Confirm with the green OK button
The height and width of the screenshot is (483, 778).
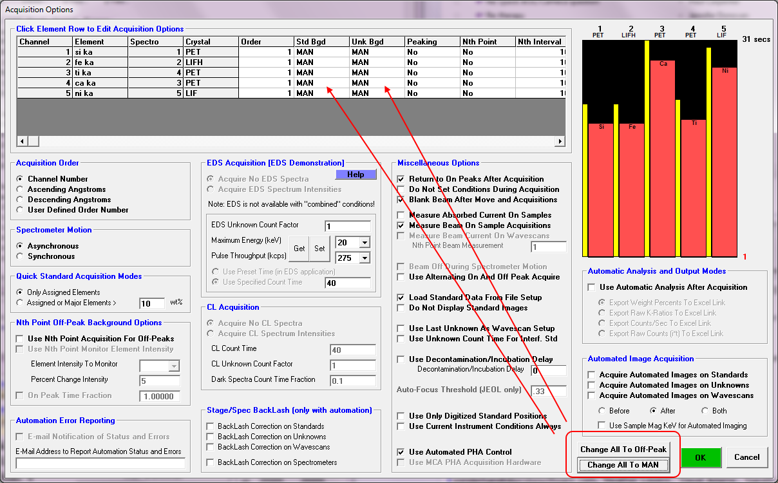(x=700, y=457)
